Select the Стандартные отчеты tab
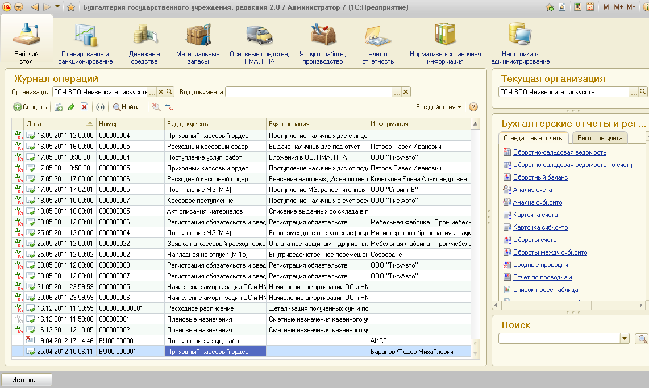This screenshot has height=388, width=649. coord(533,138)
